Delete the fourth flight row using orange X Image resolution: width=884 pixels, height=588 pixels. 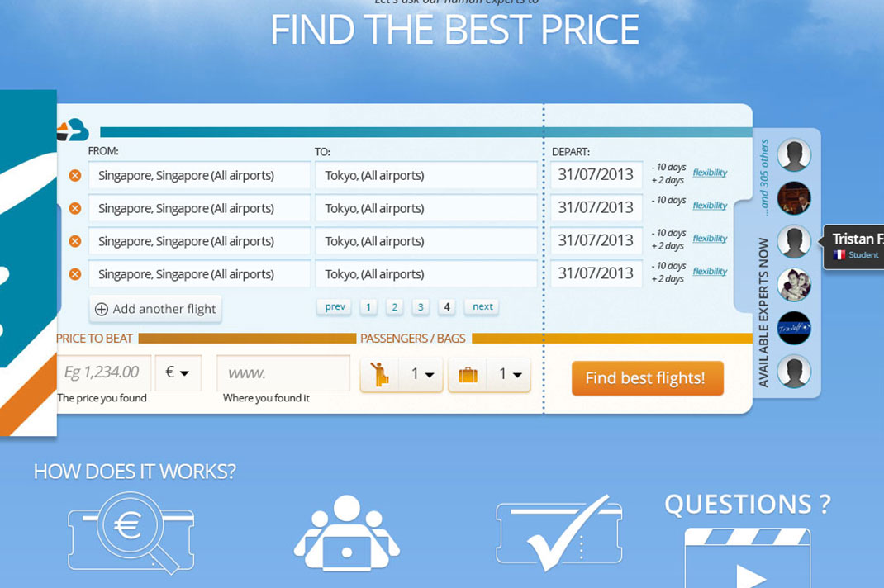[x=75, y=274]
